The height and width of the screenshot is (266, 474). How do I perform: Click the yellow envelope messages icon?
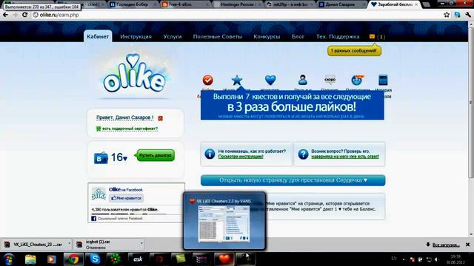click(x=372, y=36)
